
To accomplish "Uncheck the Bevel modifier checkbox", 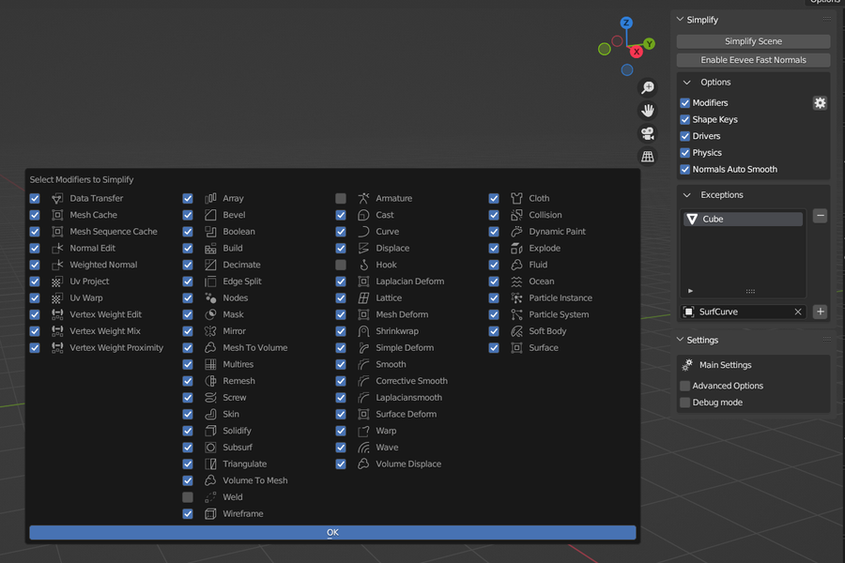I will click(188, 215).
